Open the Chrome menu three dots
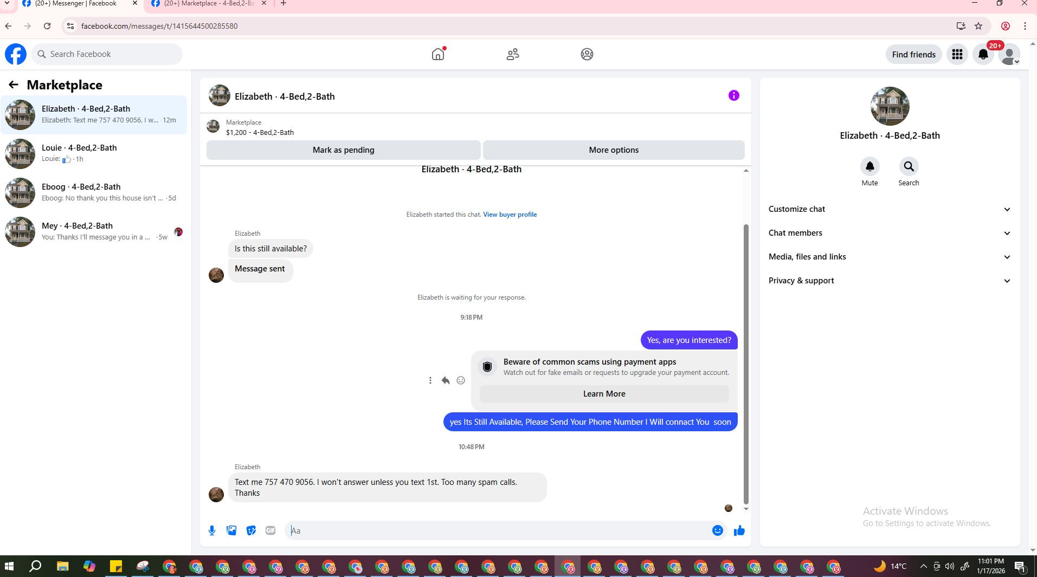 point(1025,26)
